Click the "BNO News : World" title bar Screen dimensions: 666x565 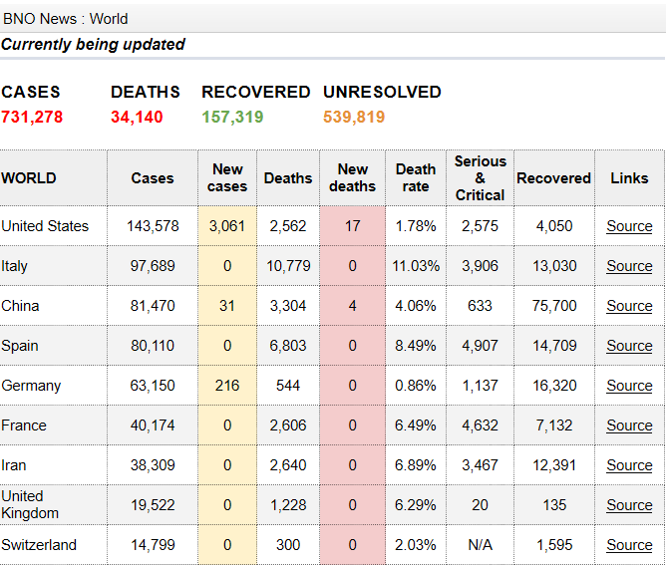(x=66, y=18)
